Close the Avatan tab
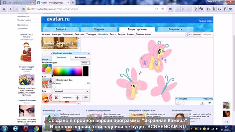 pyautogui.click(x=68, y=3)
